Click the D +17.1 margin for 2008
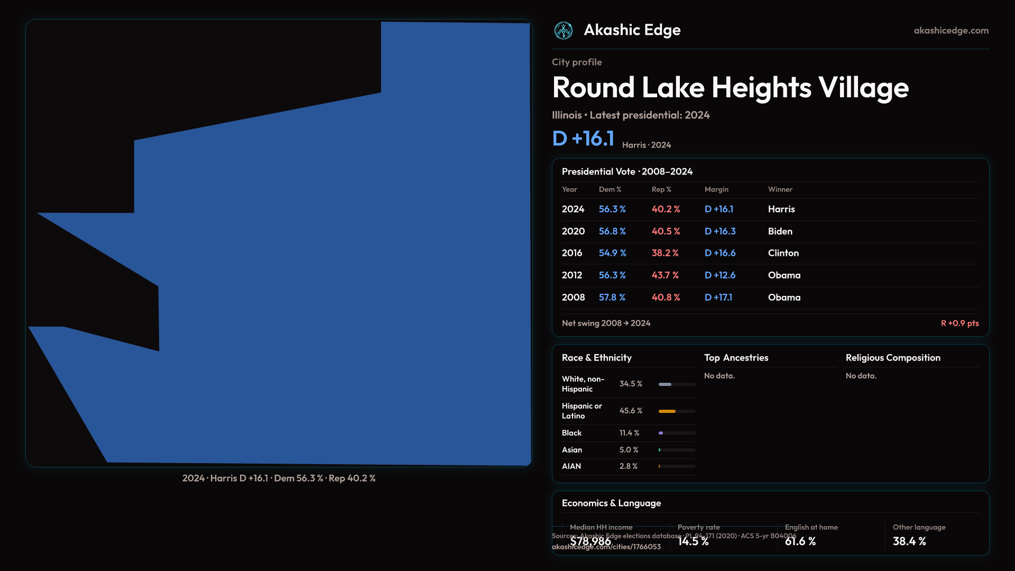The image size is (1015, 571). (x=718, y=298)
